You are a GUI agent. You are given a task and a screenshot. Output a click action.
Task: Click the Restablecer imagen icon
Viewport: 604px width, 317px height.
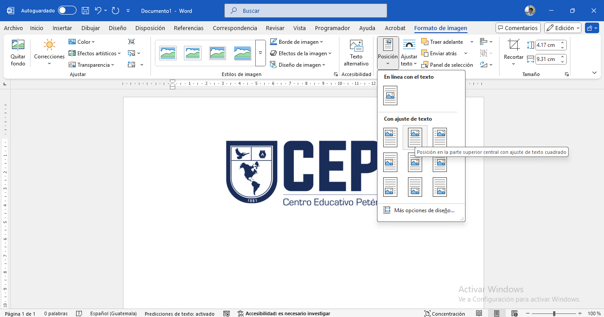click(x=131, y=65)
